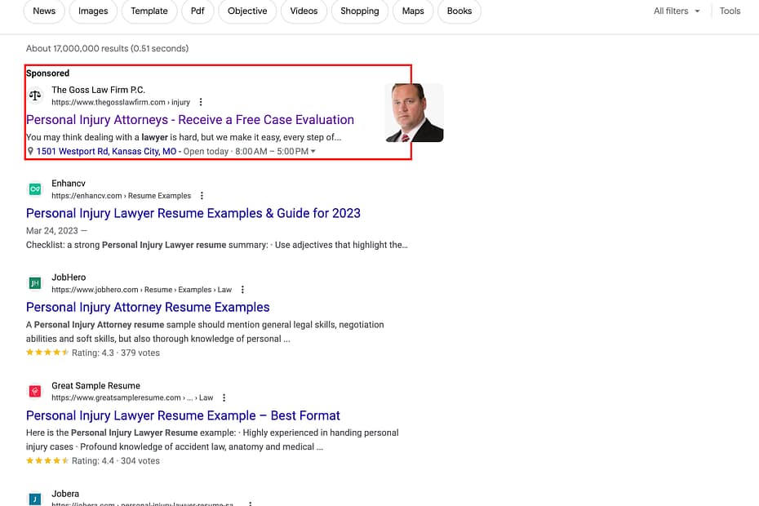Switch to Shopping results
Screen dimensions: 759x506
(x=360, y=11)
